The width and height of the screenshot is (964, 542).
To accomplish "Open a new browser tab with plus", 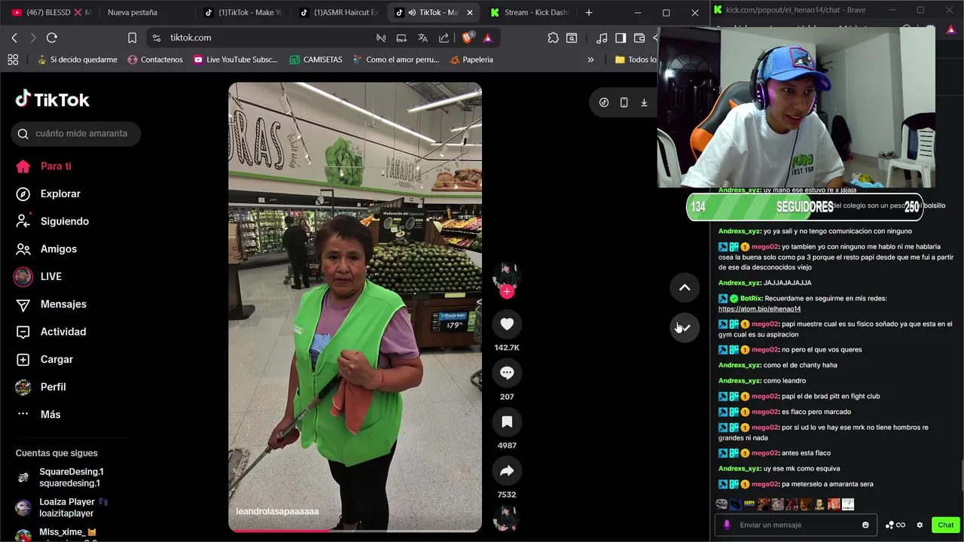I will click(x=589, y=13).
